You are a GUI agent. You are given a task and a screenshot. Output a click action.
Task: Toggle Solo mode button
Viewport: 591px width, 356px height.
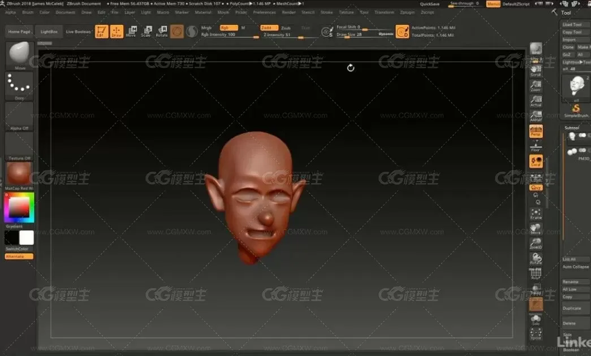[x=536, y=319]
